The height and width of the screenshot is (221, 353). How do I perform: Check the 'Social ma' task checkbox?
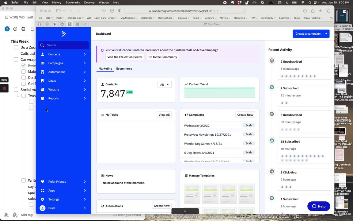coord(16,90)
